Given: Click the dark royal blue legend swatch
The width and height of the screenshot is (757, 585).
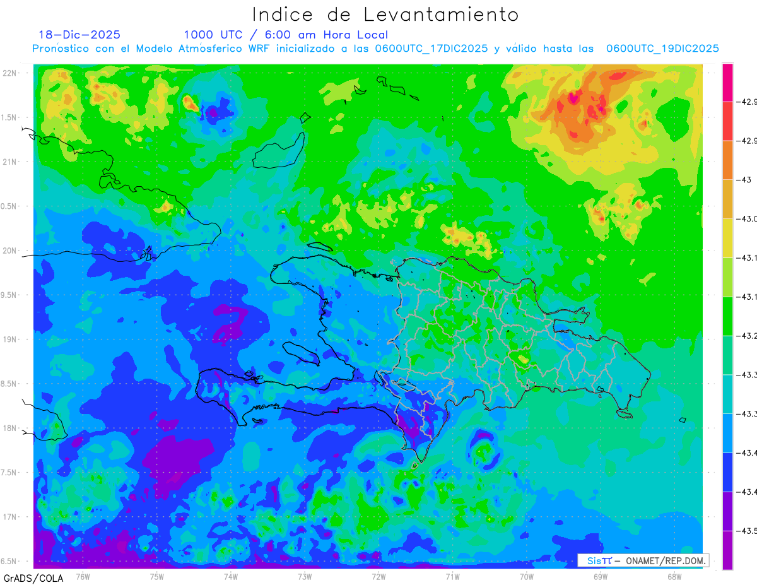Looking at the screenshot, I should 727,472.
